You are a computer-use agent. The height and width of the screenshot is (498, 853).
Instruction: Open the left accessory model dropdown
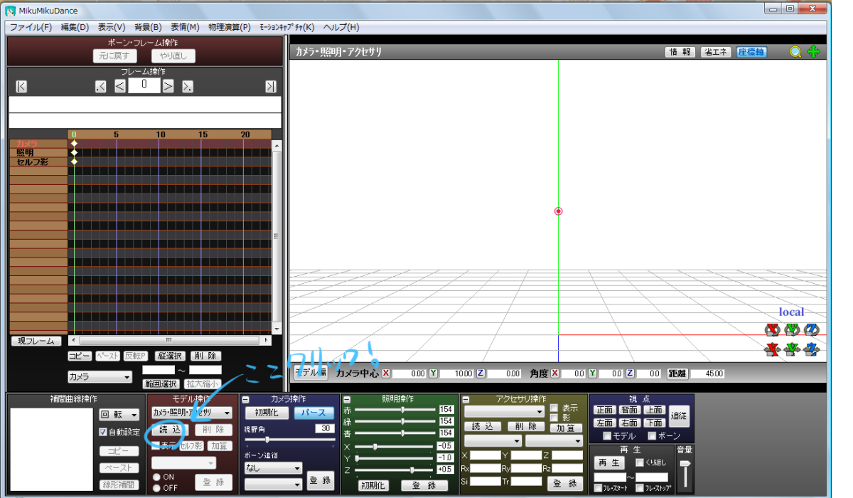click(493, 441)
